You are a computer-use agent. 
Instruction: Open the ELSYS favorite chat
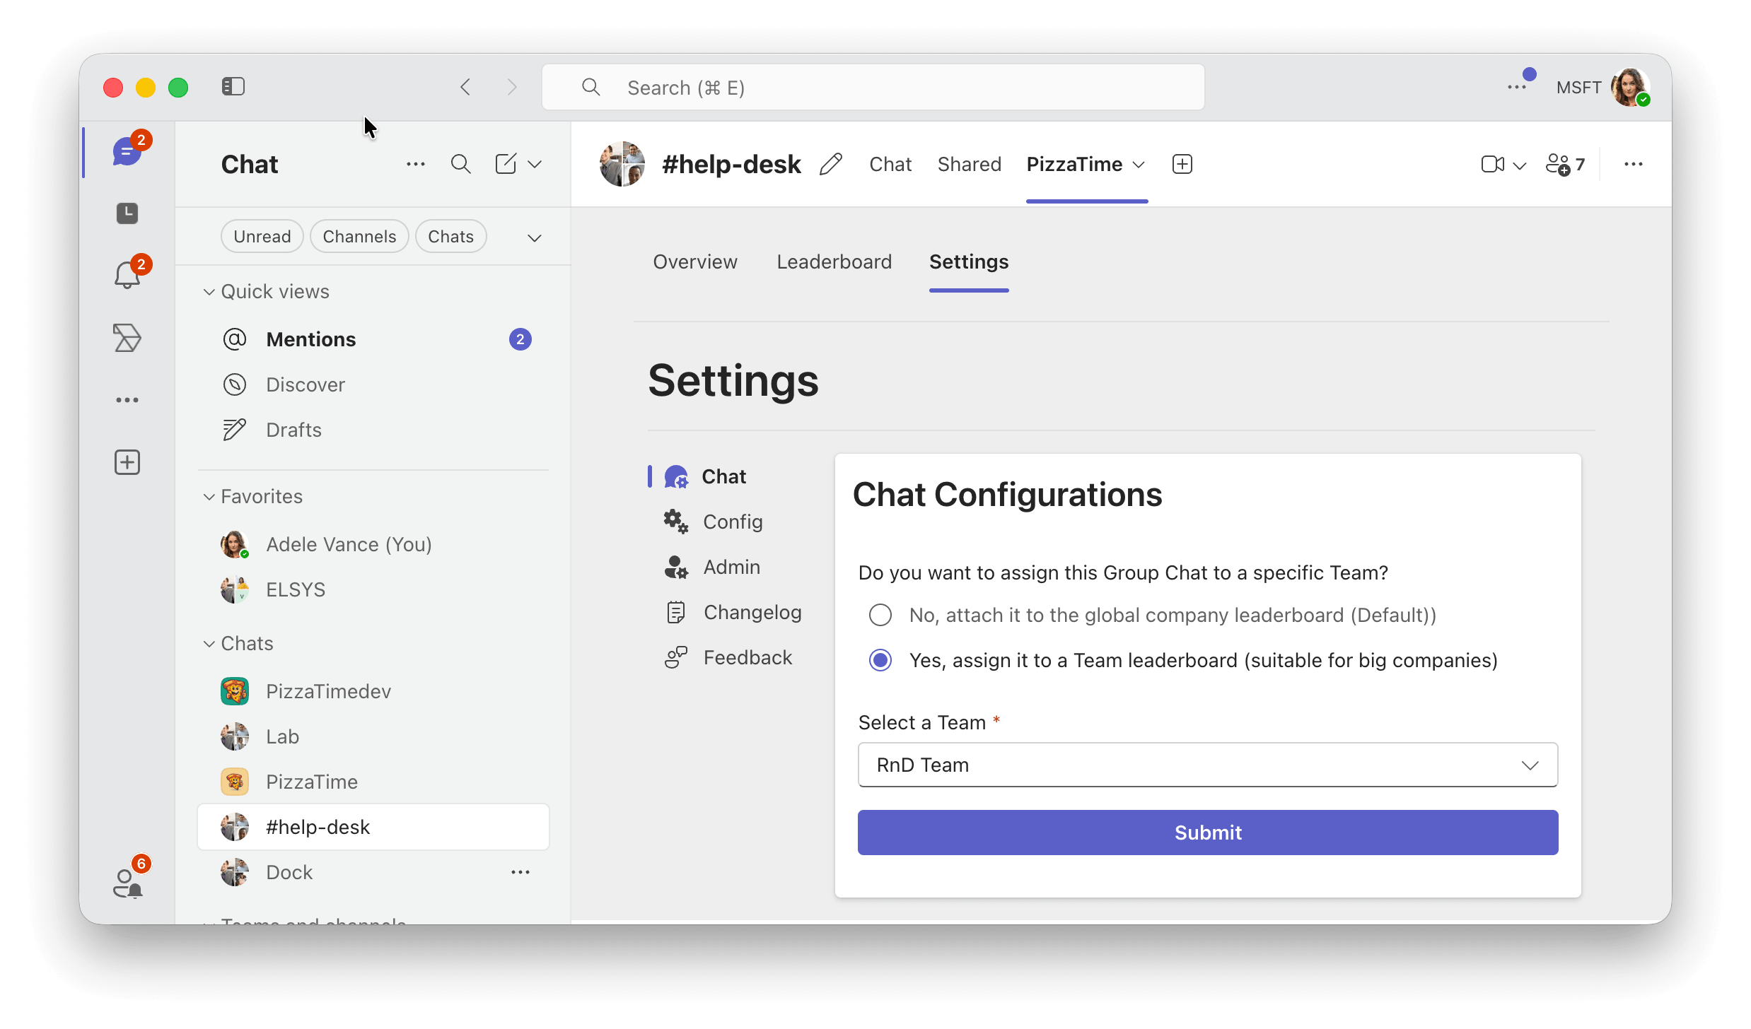[x=373, y=589]
